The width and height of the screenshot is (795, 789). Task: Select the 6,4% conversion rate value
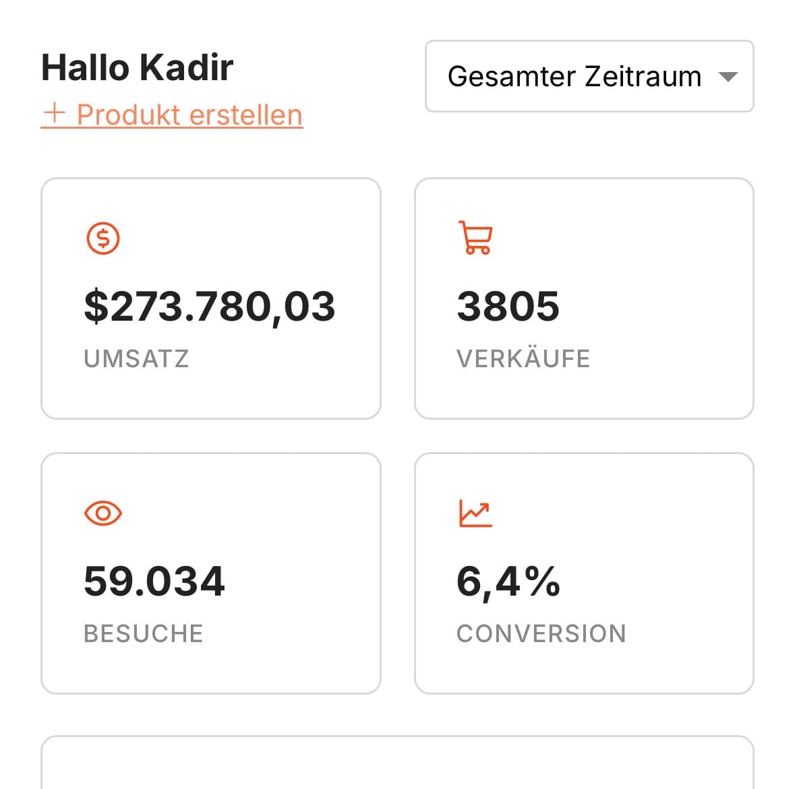(x=508, y=581)
